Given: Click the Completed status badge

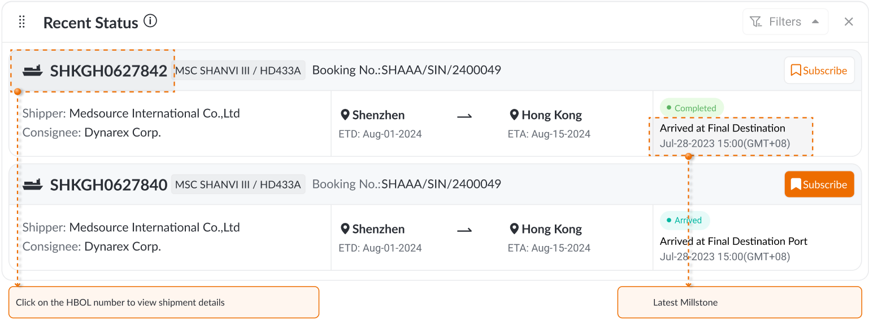Looking at the screenshot, I should (691, 108).
